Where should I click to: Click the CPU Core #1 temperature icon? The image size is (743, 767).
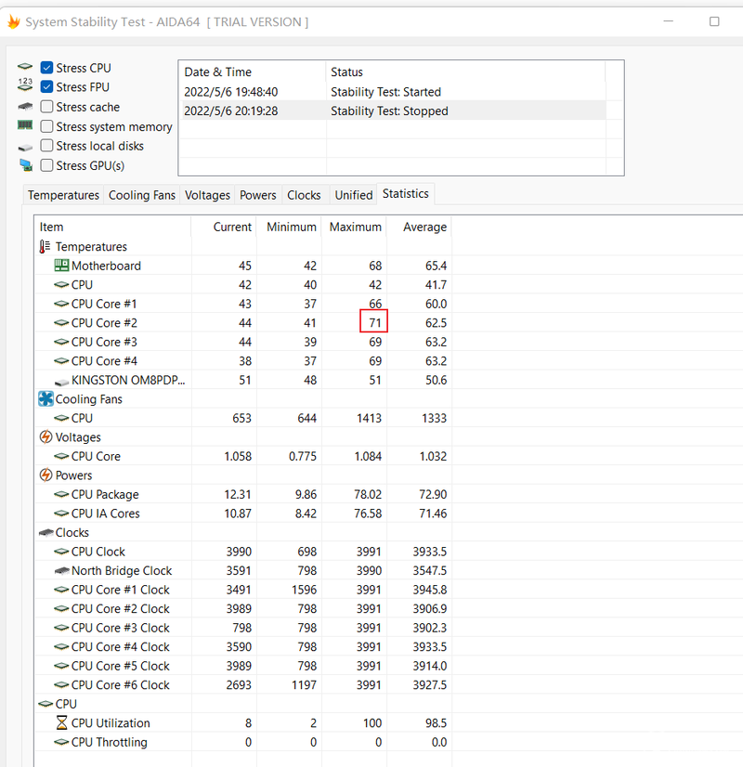61,304
